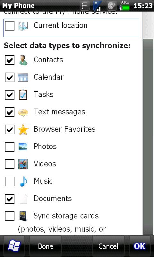Tap Cancel in the bottom bar
The height and width of the screenshot is (257, 154).
tap(108, 246)
